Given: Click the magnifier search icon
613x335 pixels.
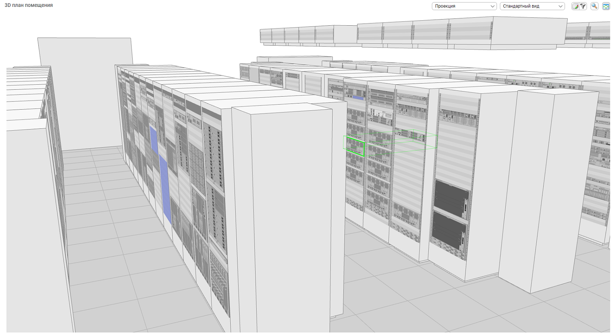Looking at the screenshot, I should (594, 6).
